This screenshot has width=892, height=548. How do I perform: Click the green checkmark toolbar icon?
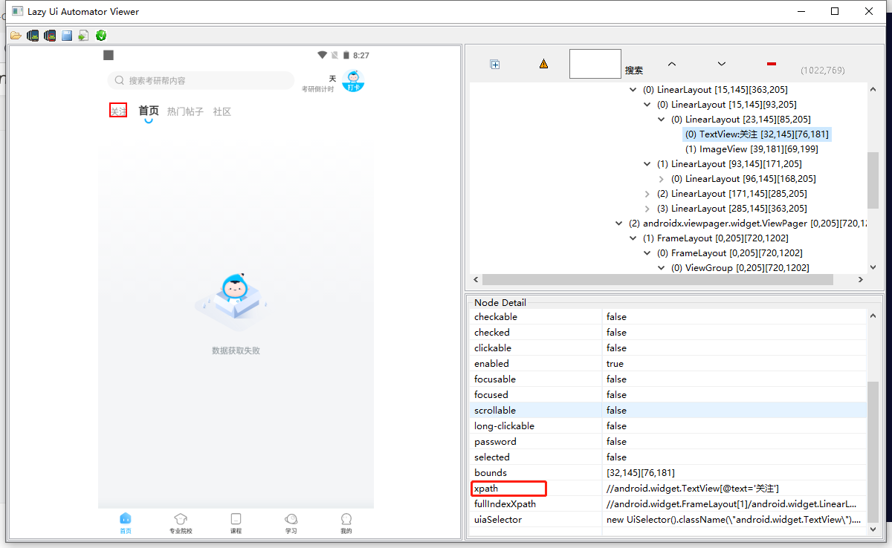coord(100,35)
